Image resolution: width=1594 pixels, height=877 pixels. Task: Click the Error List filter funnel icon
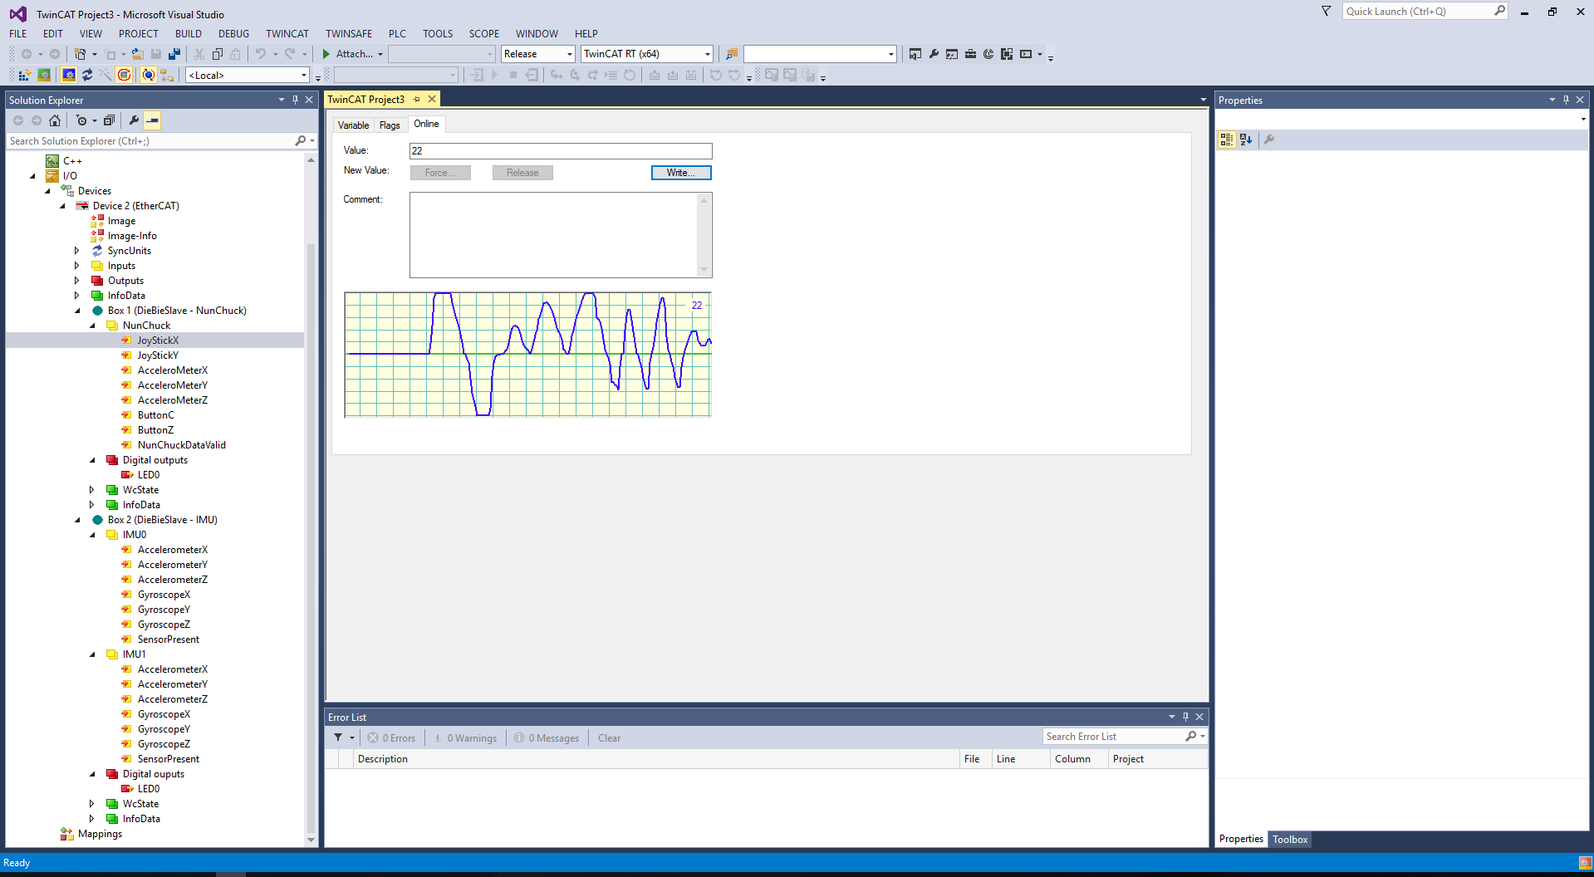(x=338, y=737)
